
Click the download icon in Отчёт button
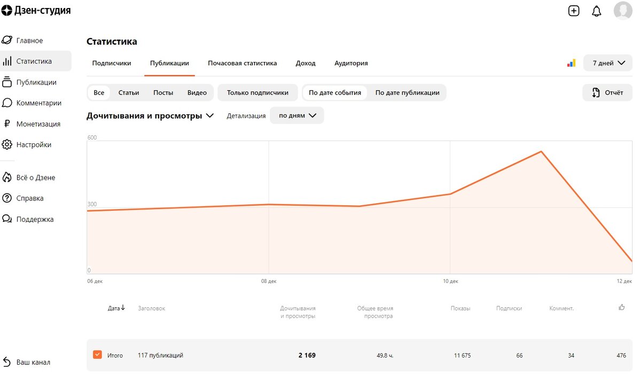596,92
